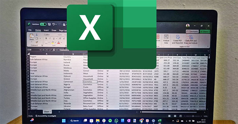Click the Save icon in the title bar

pos(49,24)
